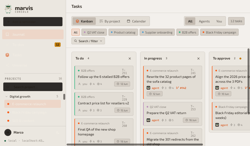Focus the Search project input
Image resolution: width=250 pixels, height=146 pixels.
pos(33,87)
